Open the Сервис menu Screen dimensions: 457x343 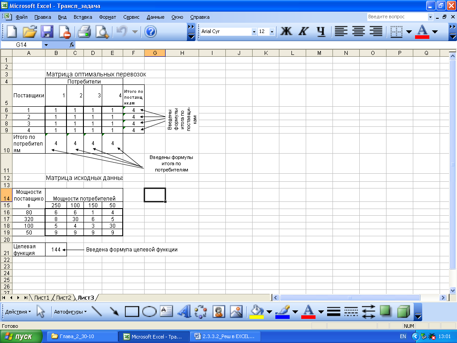[131, 17]
